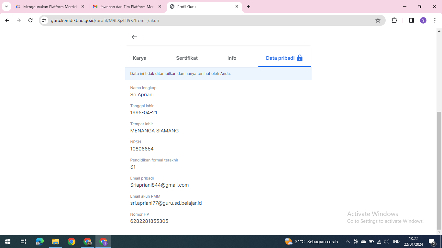442x248 pixels.
Task: Bookmark this page with the star icon
Action: pyautogui.click(x=378, y=20)
